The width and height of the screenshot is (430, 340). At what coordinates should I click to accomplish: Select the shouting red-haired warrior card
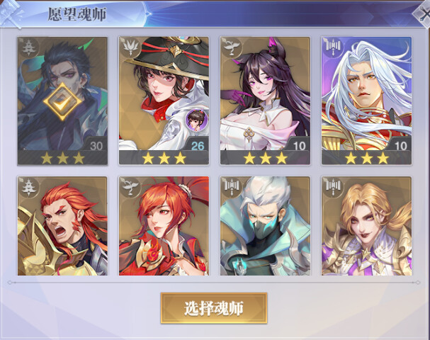62,226
